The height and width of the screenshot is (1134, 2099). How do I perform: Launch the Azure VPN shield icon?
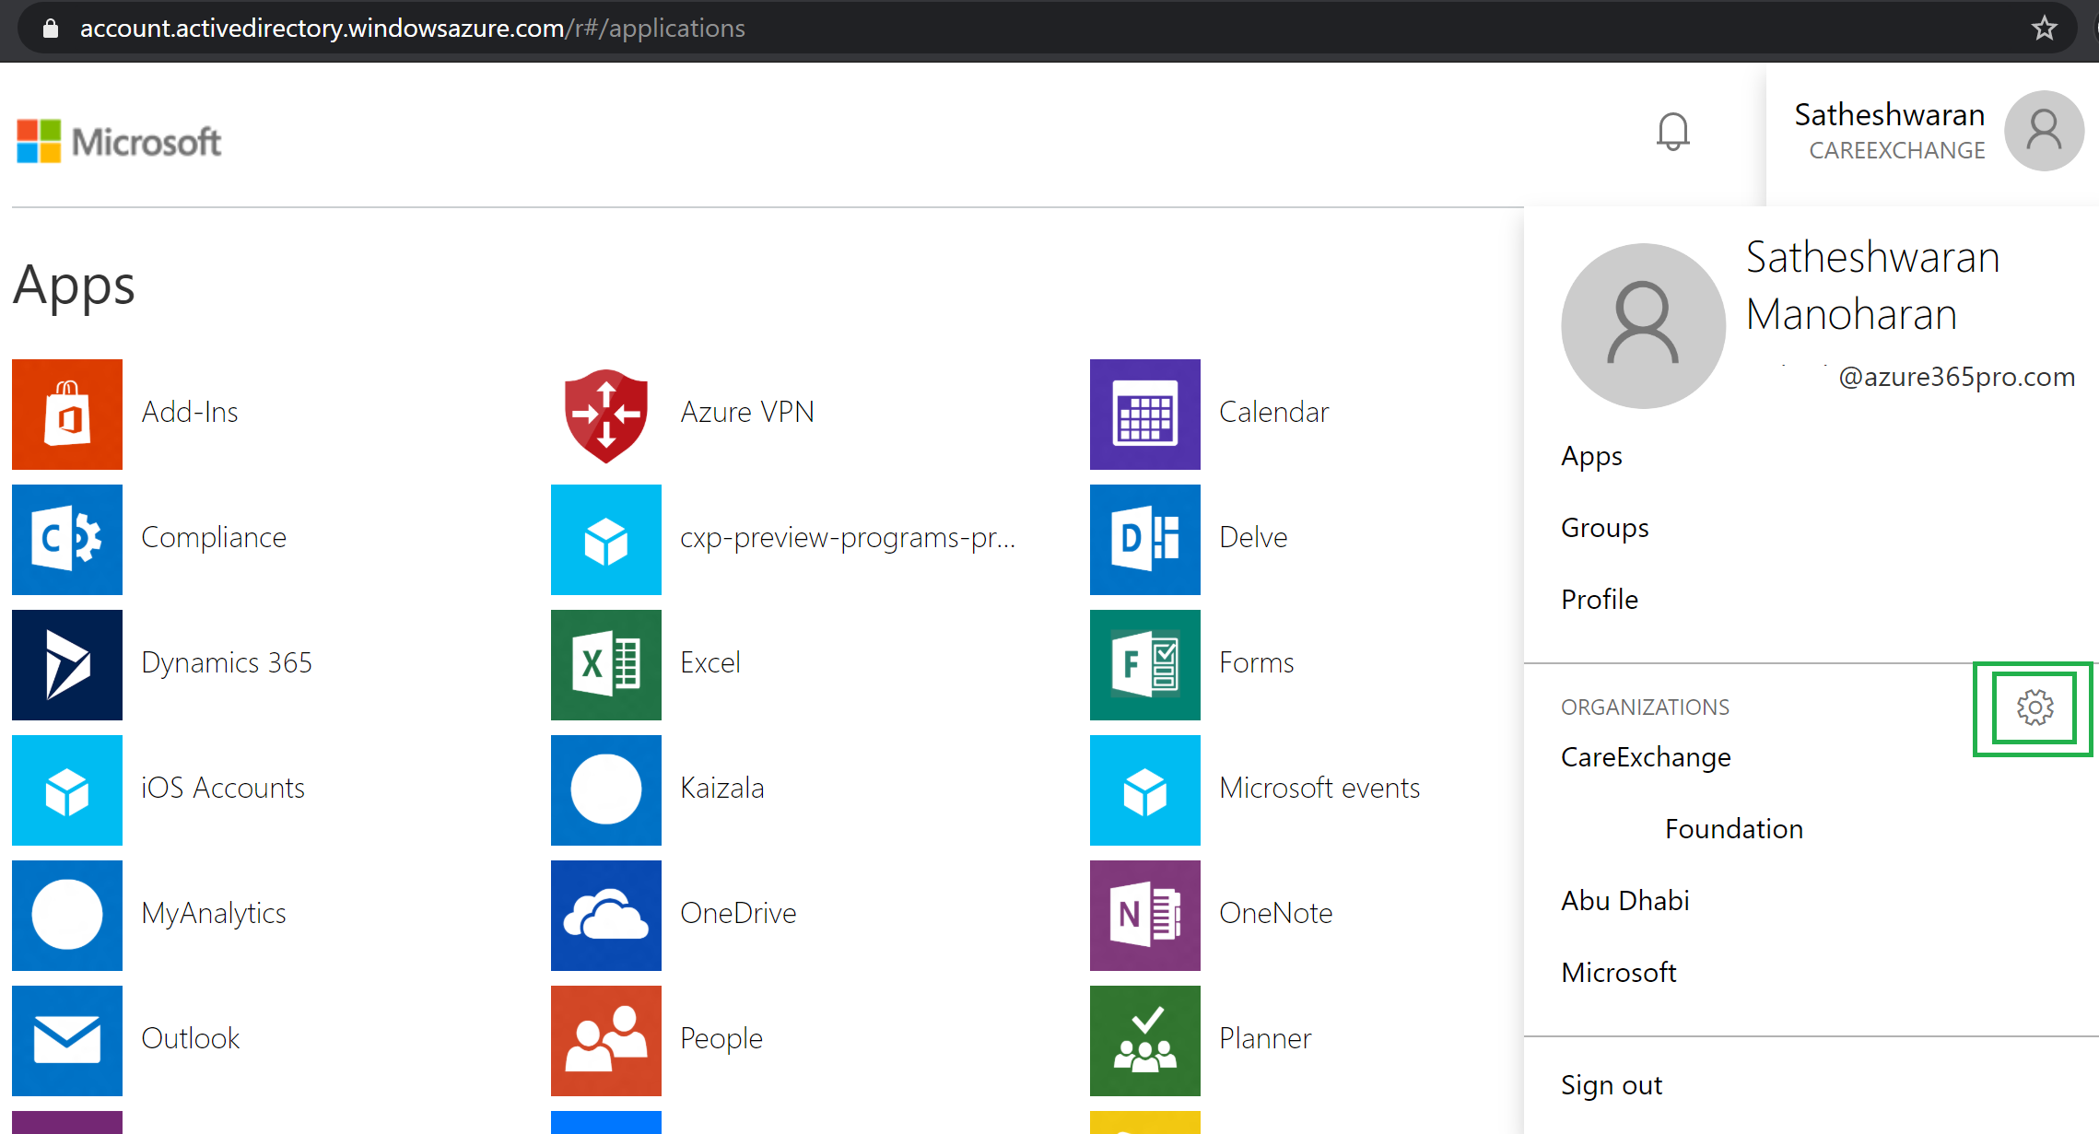pyautogui.click(x=606, y=415)
